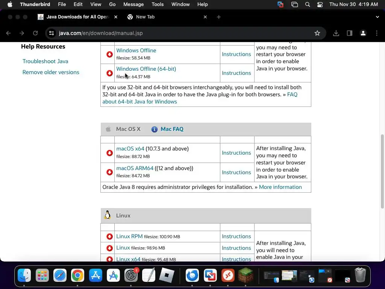
Task: View site information icon in address bar
Action: pyautogui.click(x=51, y=33)
